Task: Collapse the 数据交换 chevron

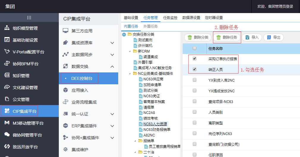Action: (112, 66)
